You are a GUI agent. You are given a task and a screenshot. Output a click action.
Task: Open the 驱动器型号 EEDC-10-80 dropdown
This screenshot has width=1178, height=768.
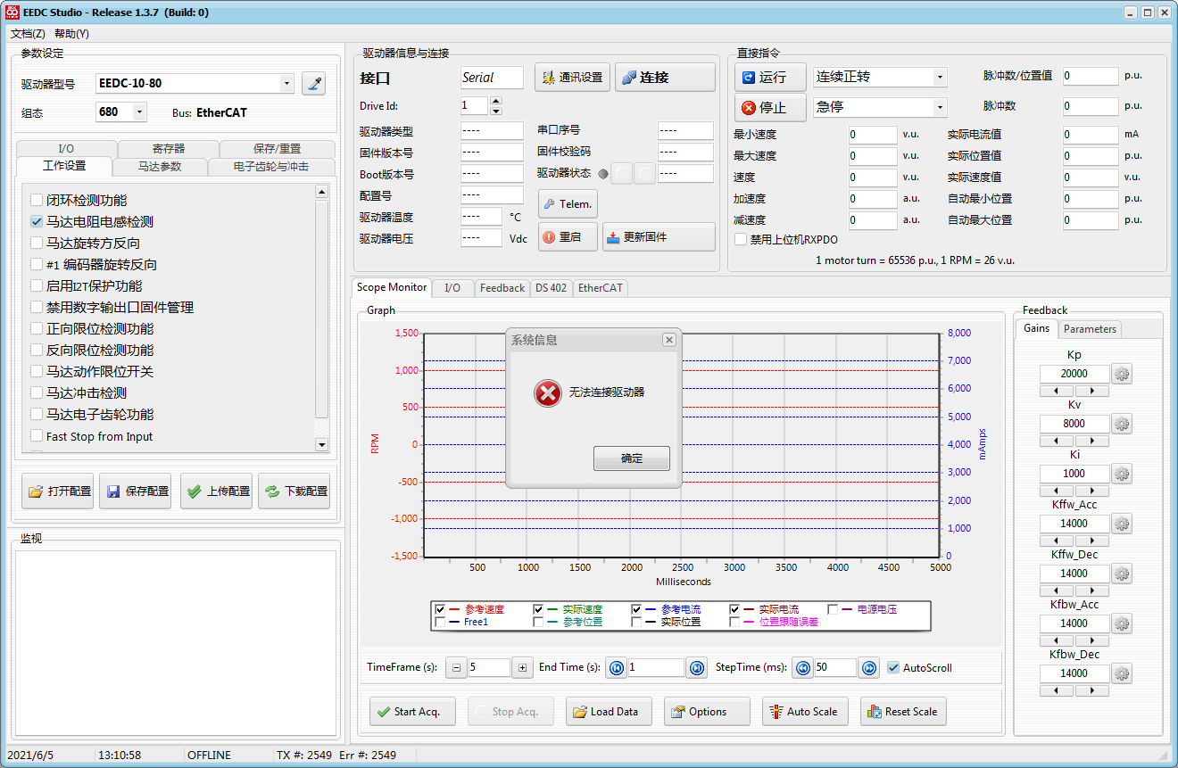click(x=286, y=84)
